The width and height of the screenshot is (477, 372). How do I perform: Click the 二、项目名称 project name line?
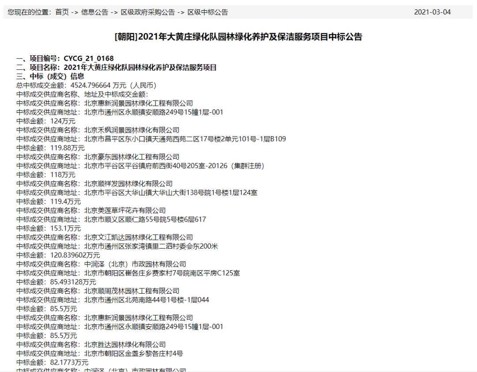point(116,67)
